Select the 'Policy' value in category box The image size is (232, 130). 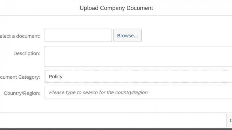coord(56,76)
